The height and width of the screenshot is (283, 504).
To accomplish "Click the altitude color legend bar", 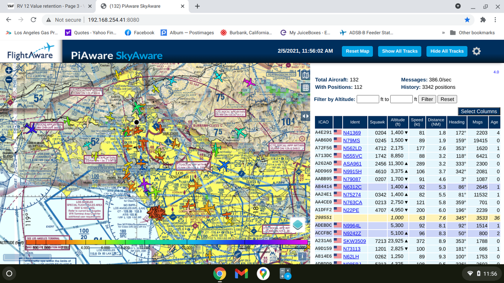I will coord(166,243).
